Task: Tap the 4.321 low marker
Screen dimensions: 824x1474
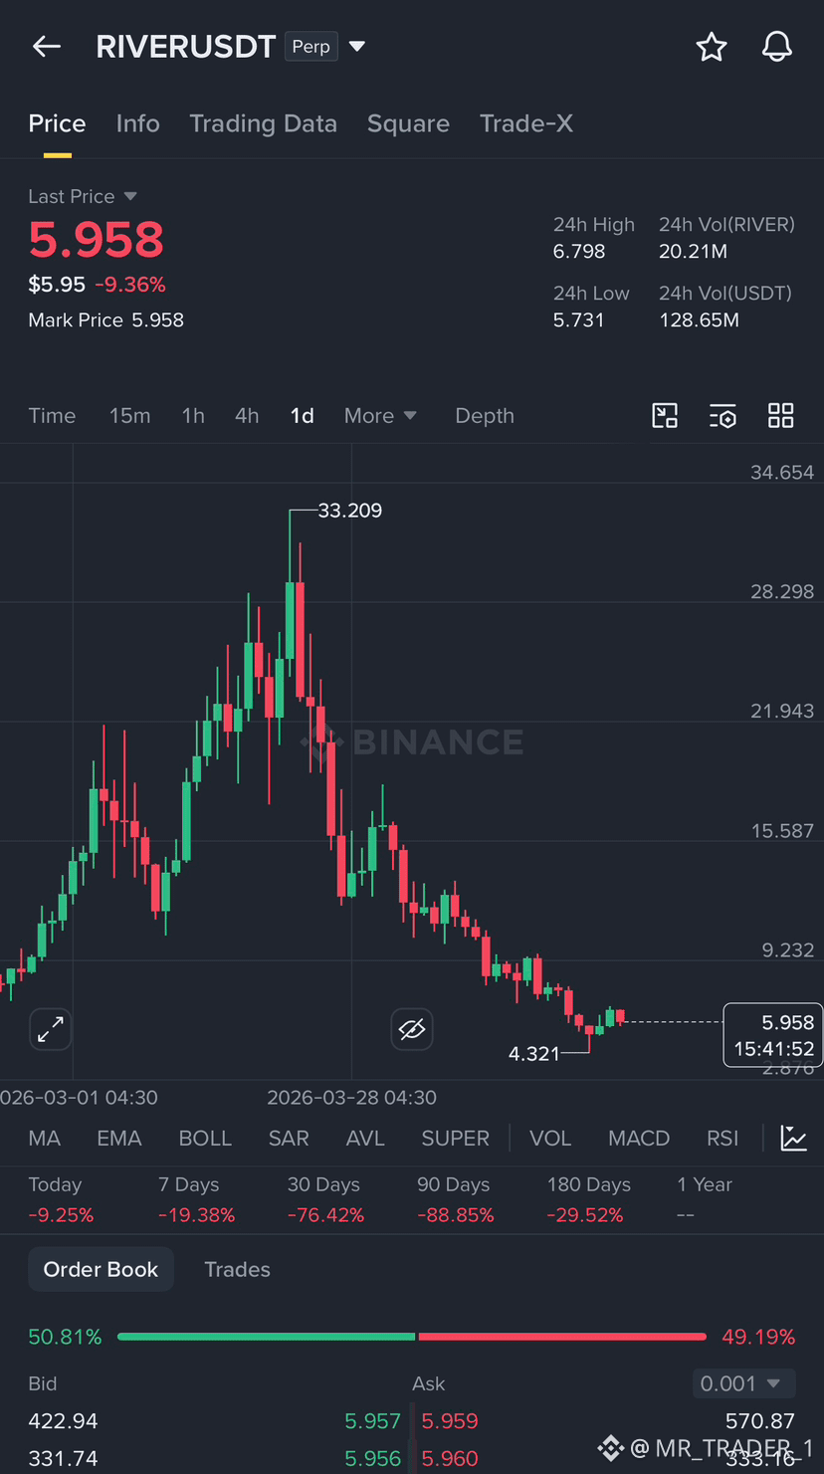Action: 534,1053
